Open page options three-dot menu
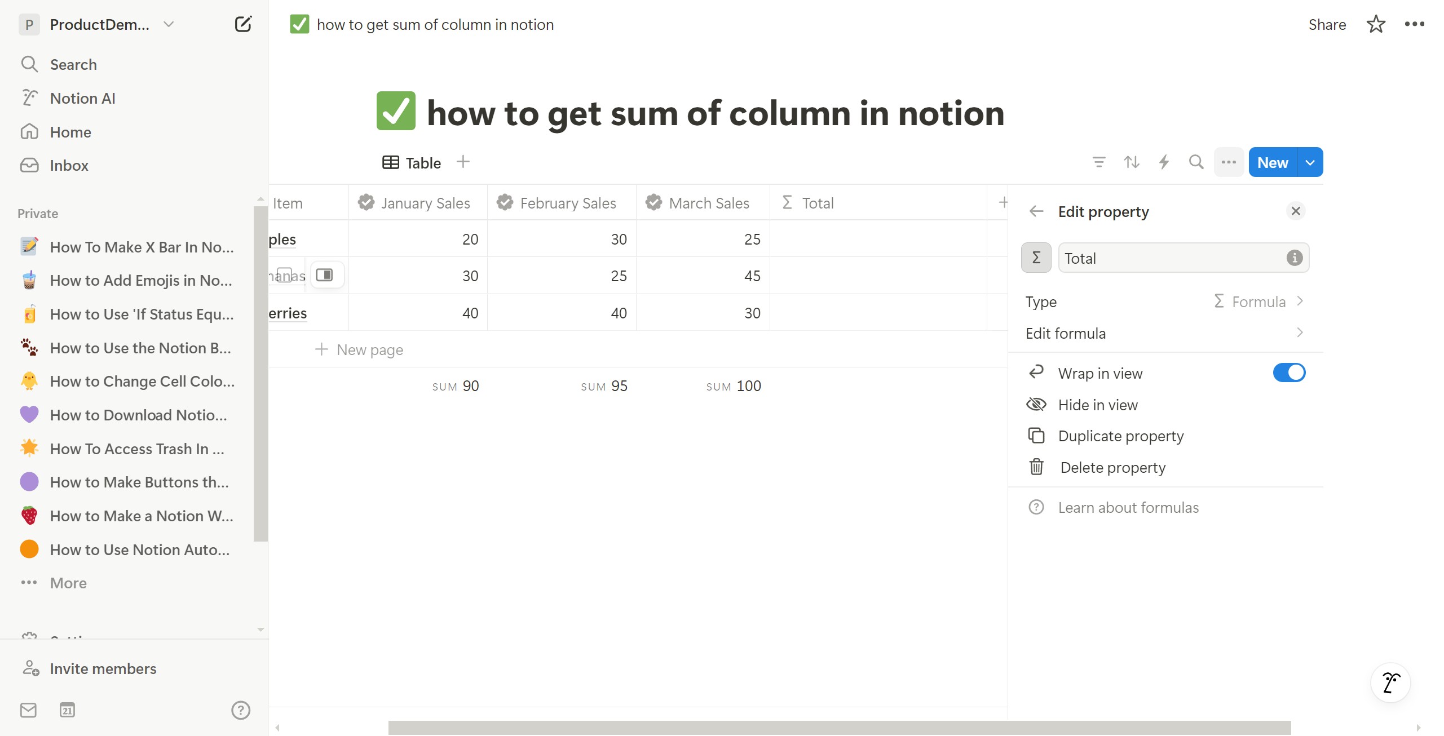 (x=1414, y=24)
